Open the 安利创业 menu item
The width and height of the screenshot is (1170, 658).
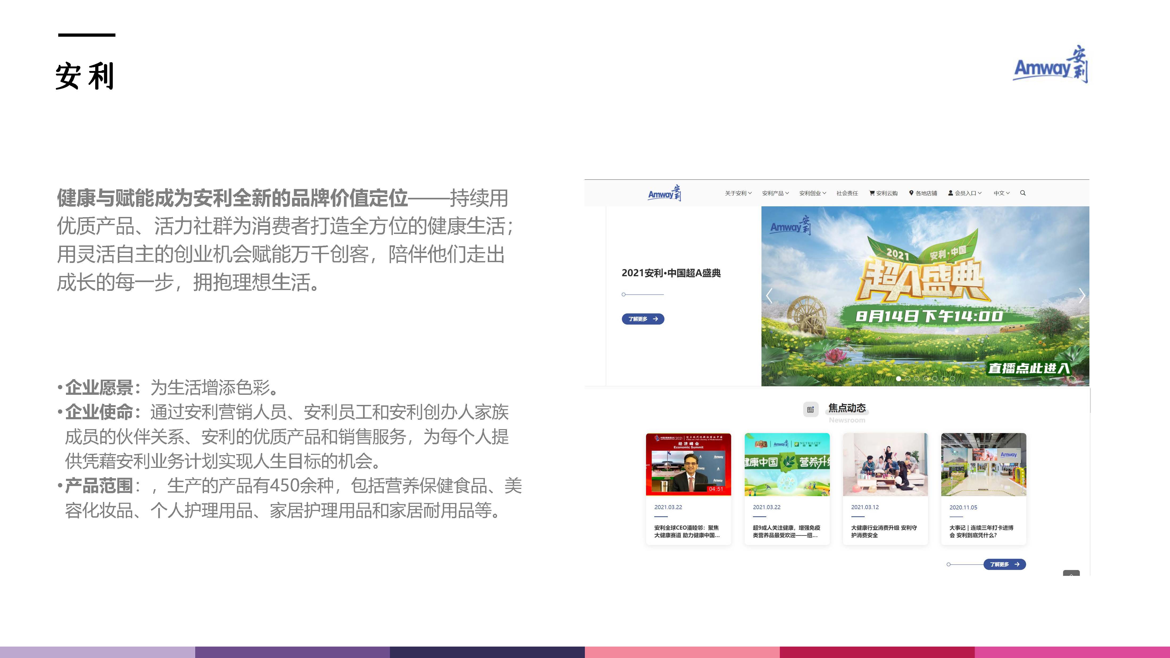coord(813,193)
